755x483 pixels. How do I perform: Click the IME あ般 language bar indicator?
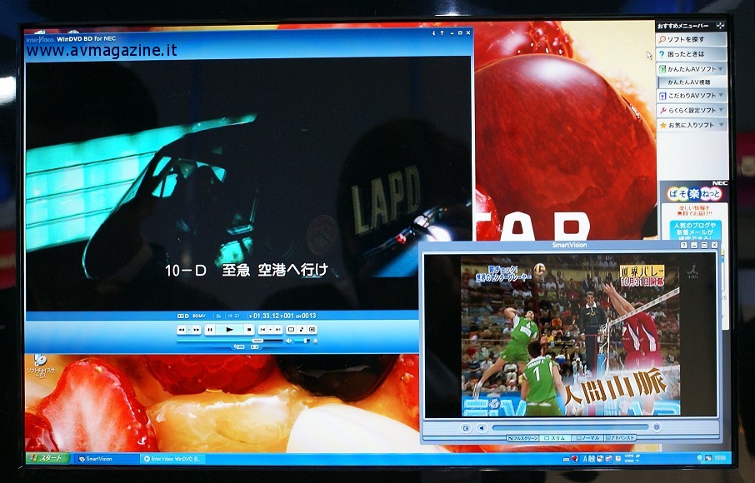(589, 459)
